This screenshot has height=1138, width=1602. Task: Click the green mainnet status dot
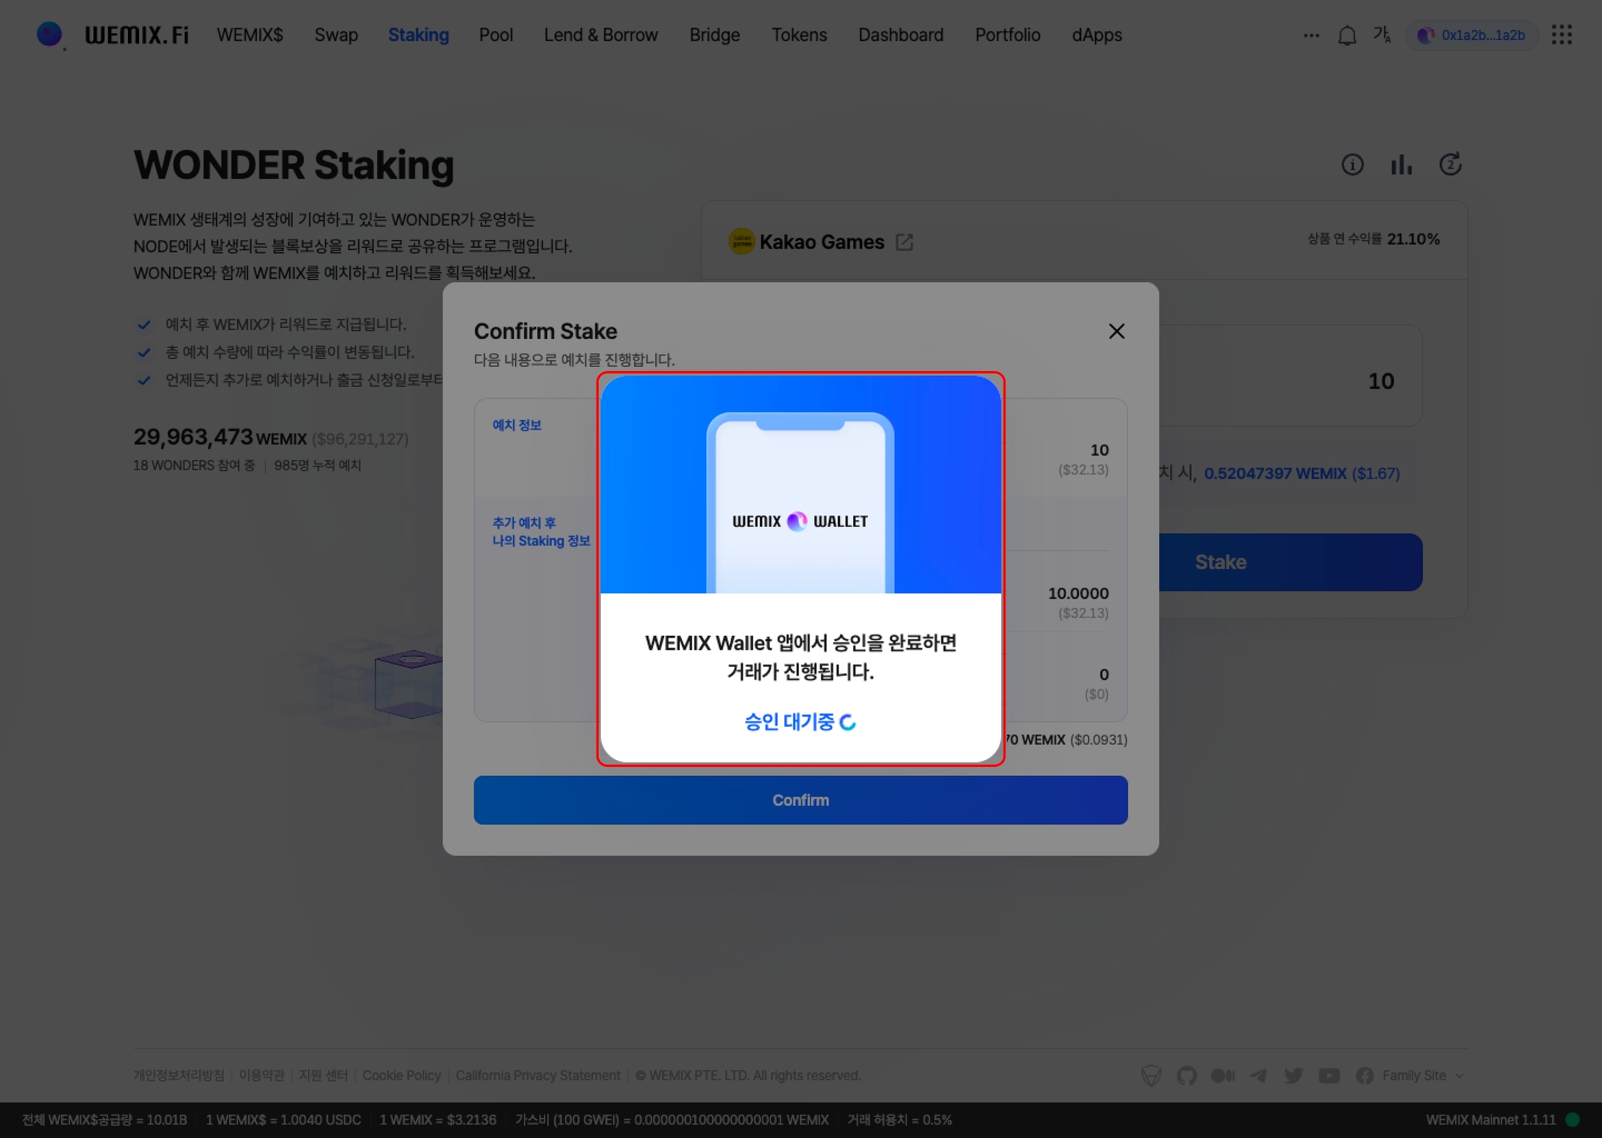[x=1573, y=1120]
